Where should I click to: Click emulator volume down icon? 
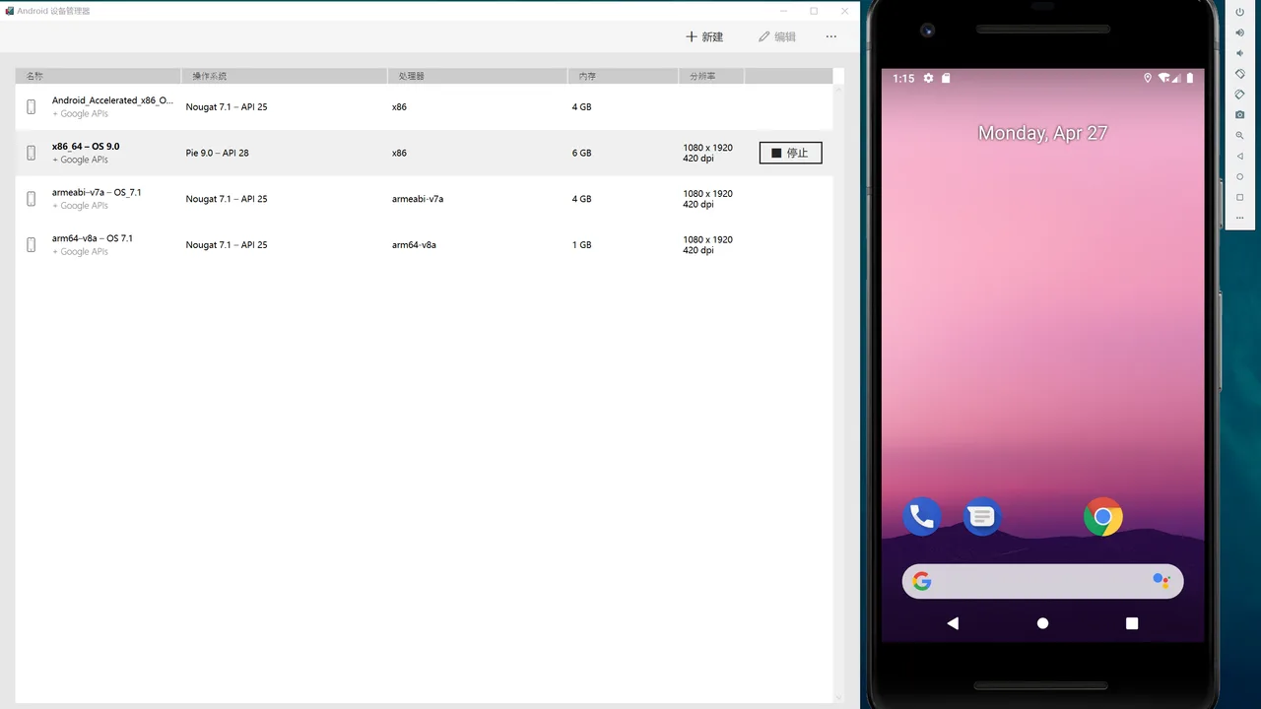pyautogui.click(x=1239, y=53)
